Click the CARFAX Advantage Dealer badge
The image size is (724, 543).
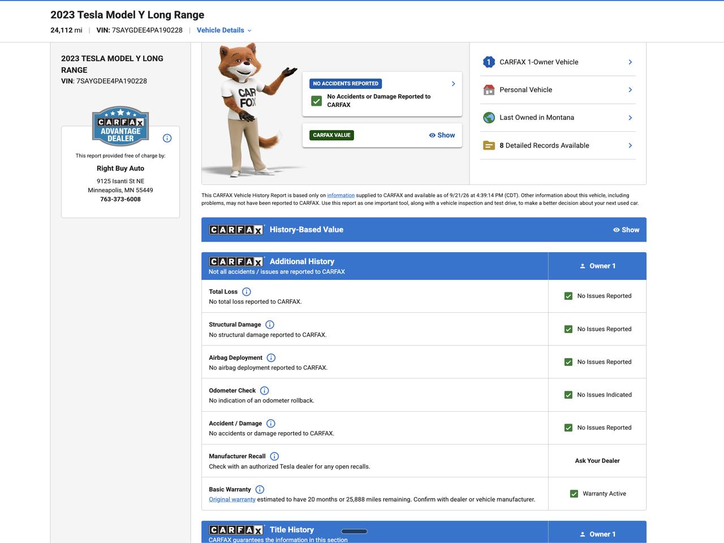pyautogui.click(x=120, y=126)
